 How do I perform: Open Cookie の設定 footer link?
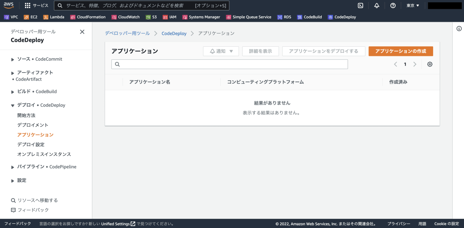point(447,224)
